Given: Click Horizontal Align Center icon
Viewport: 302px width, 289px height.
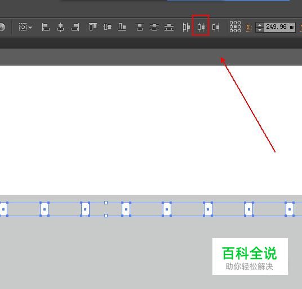Looking at the screenshot, I should tap(60, 27).
